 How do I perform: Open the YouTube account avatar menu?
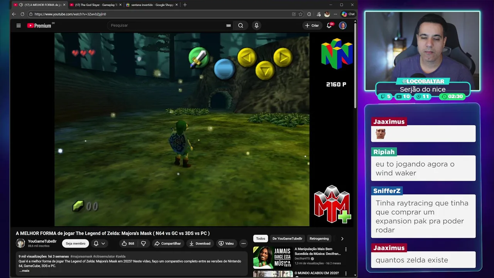tap(343, 25)
